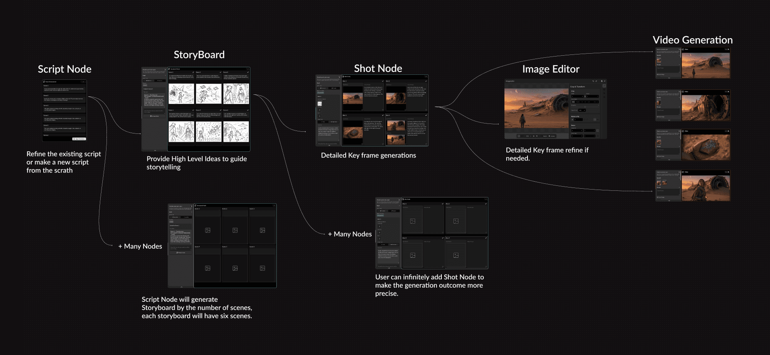Click Shot 1 image placeholder in lower Shot Node
This screenshot has width=770, height=355.
pos(413,221)
